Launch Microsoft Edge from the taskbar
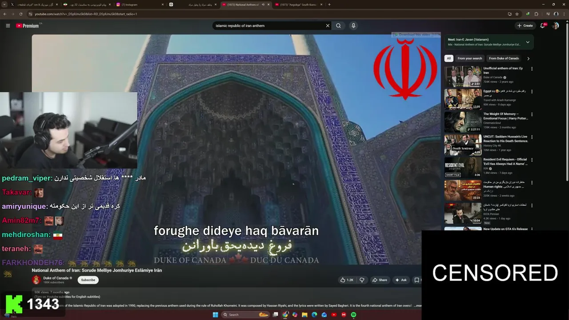 [314, 315]
